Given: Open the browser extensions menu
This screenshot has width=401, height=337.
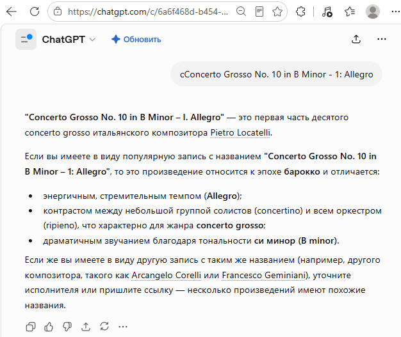Looking at the screenshot, I should click(x=300, y=12).
